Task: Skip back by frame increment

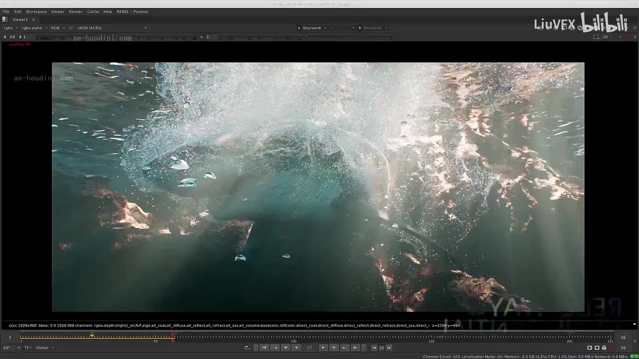Action: point(374,348)
